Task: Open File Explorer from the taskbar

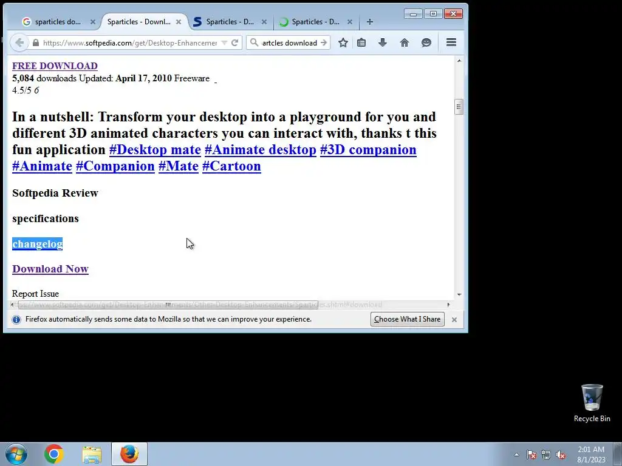Action: point(92,454)
